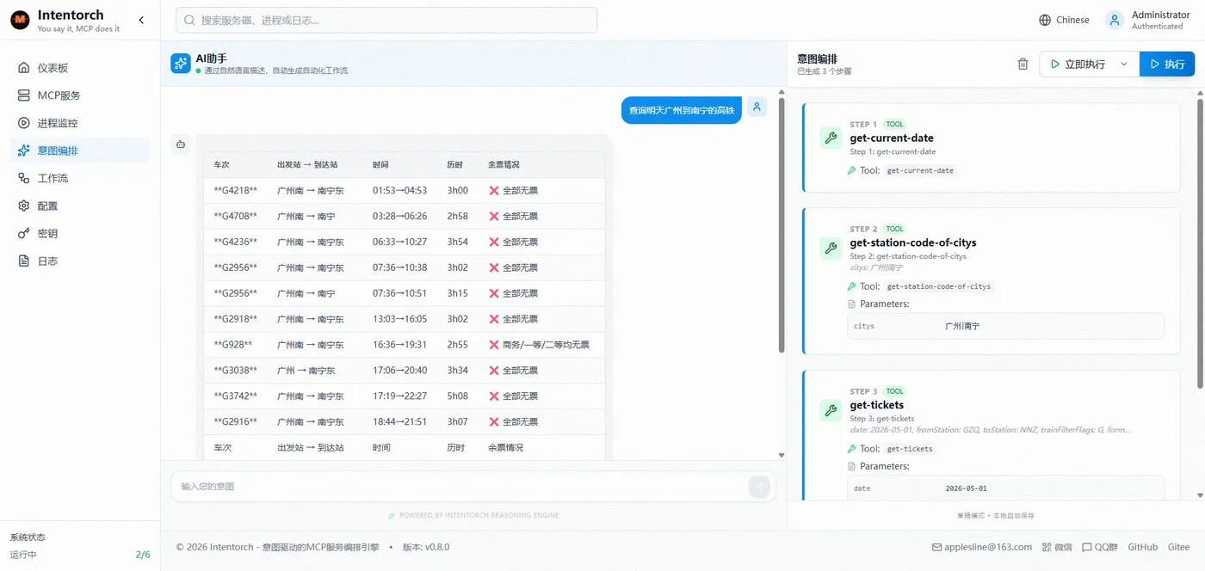1205x571 pixels.
Task: Click the wrench icon of get-tickets step
Action: pyautogui.click(x=831, y=410)
